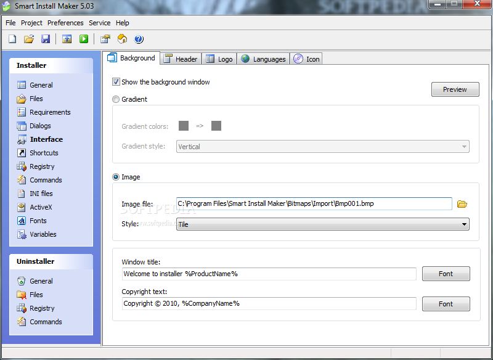Click the blue Help question-mark icon

tap(139, 39)
